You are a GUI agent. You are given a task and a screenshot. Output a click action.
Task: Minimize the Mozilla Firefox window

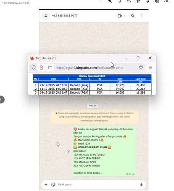[126, 58]
